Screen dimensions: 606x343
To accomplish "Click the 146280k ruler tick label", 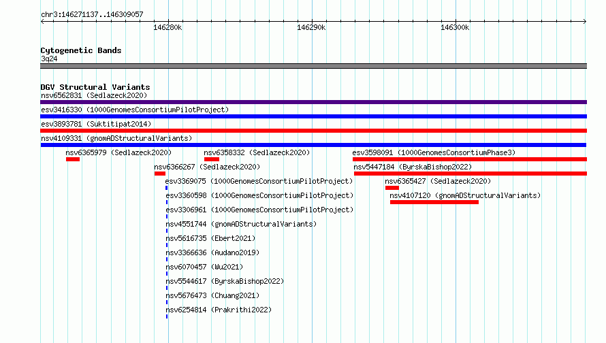I will [x=168, y=27].
